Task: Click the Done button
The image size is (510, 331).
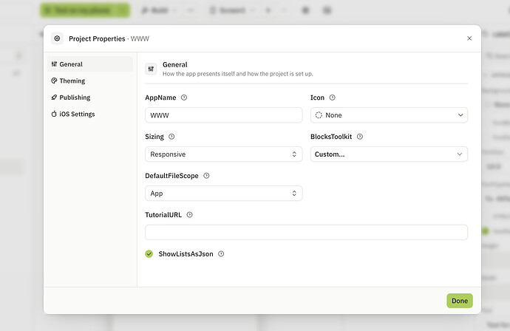Action: click(x=460, y=301)
